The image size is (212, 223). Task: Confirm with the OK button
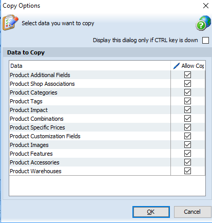[151, 212]
